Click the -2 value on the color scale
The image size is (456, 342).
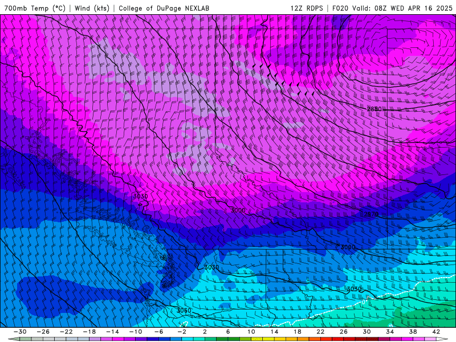pos(181,332)
